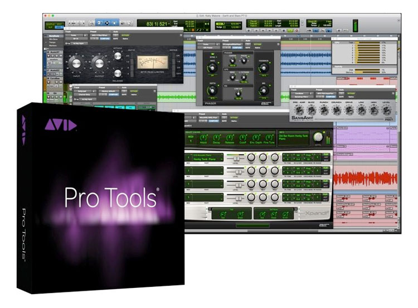Click Compare in Phaser plugin window
Screen dimensions: 418x308
[237, 47]
